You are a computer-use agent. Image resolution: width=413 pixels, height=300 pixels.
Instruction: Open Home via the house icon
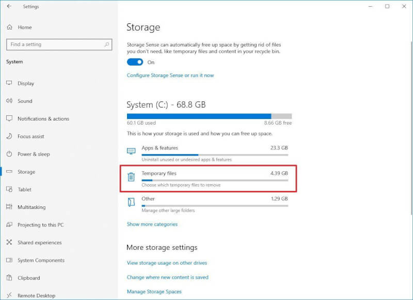[10, 27]
